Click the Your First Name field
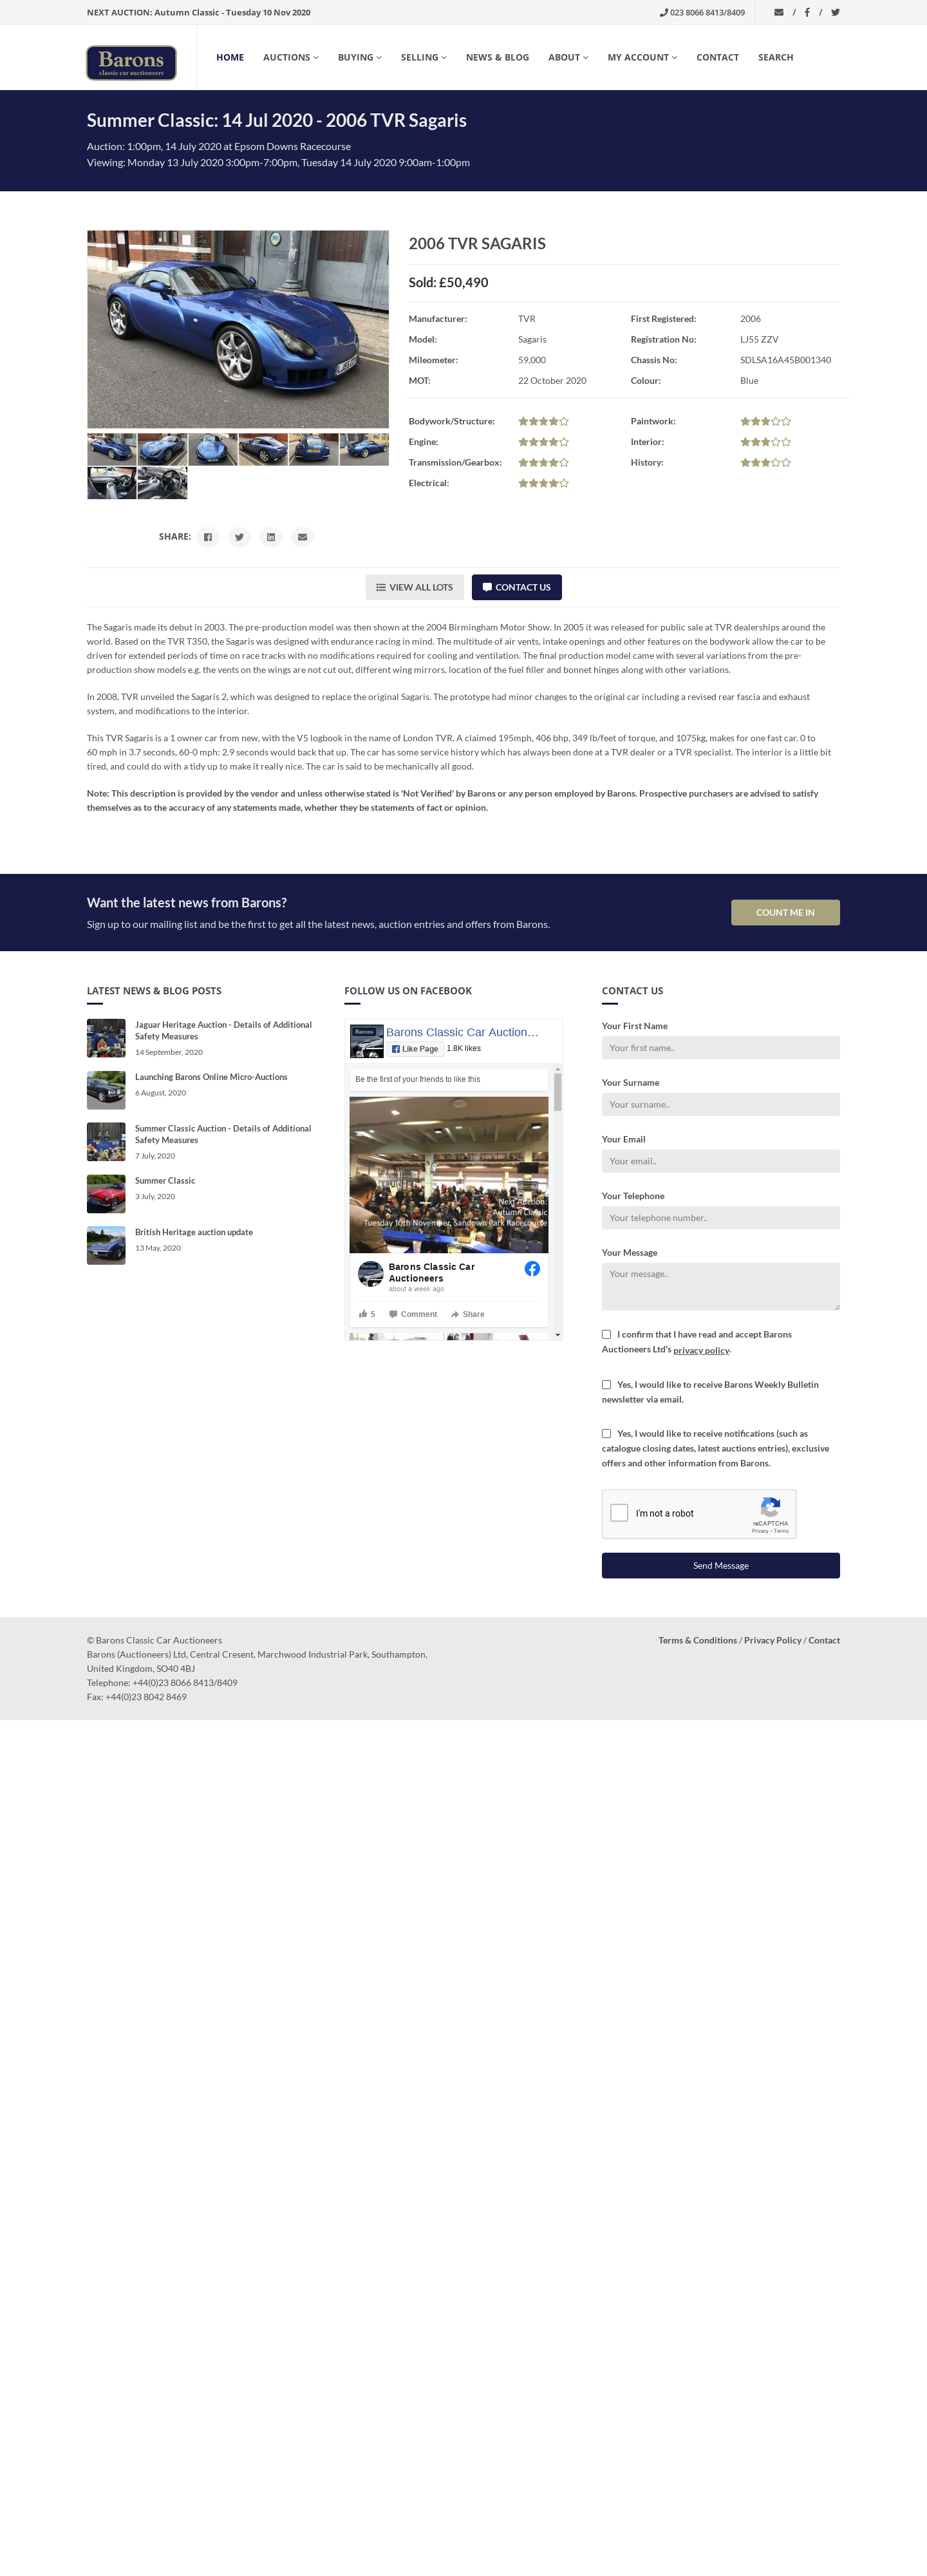 click(720, 1048)
